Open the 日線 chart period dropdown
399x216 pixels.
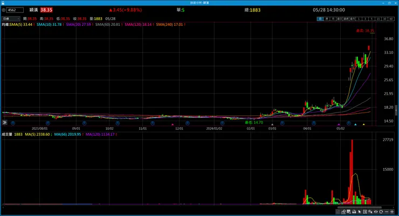click(11, 19)
